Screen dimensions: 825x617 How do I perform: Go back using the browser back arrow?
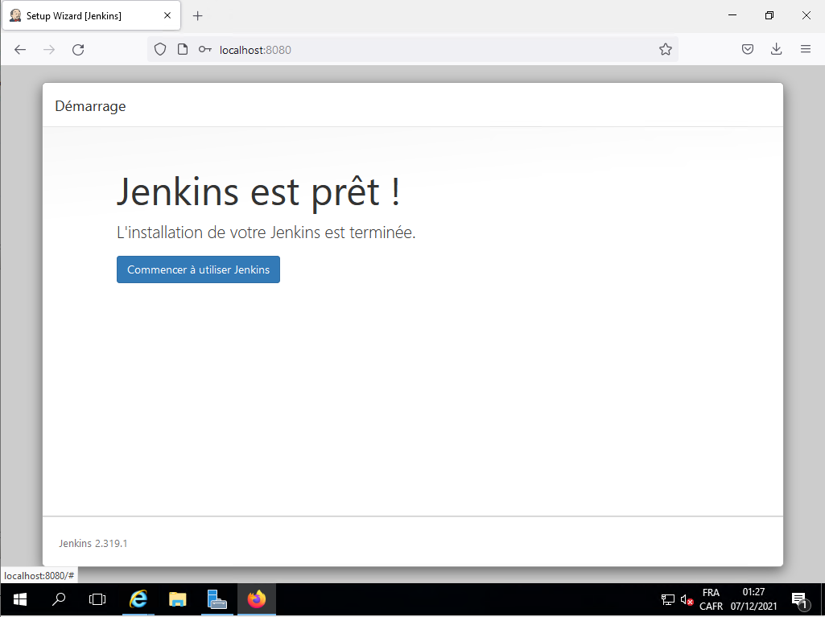tap(20, 50)
